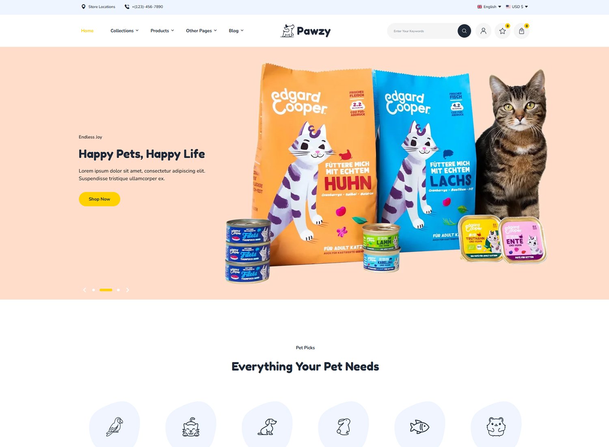The height and width of the screenshot is (447, 609).
Task: Go to the first slide dot
Action: [x=94, y=290]
